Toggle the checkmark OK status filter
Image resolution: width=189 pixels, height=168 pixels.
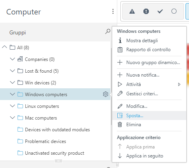tap(160, 11)
